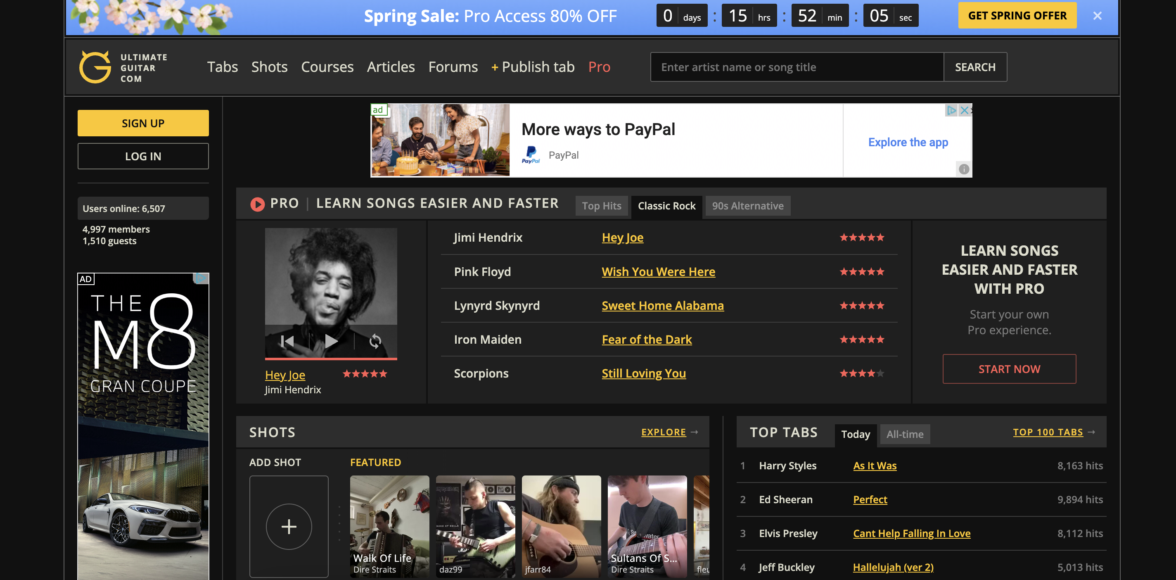Open Cant Help Falling In Love tab
1176x580 pixels.
(912, 533)
